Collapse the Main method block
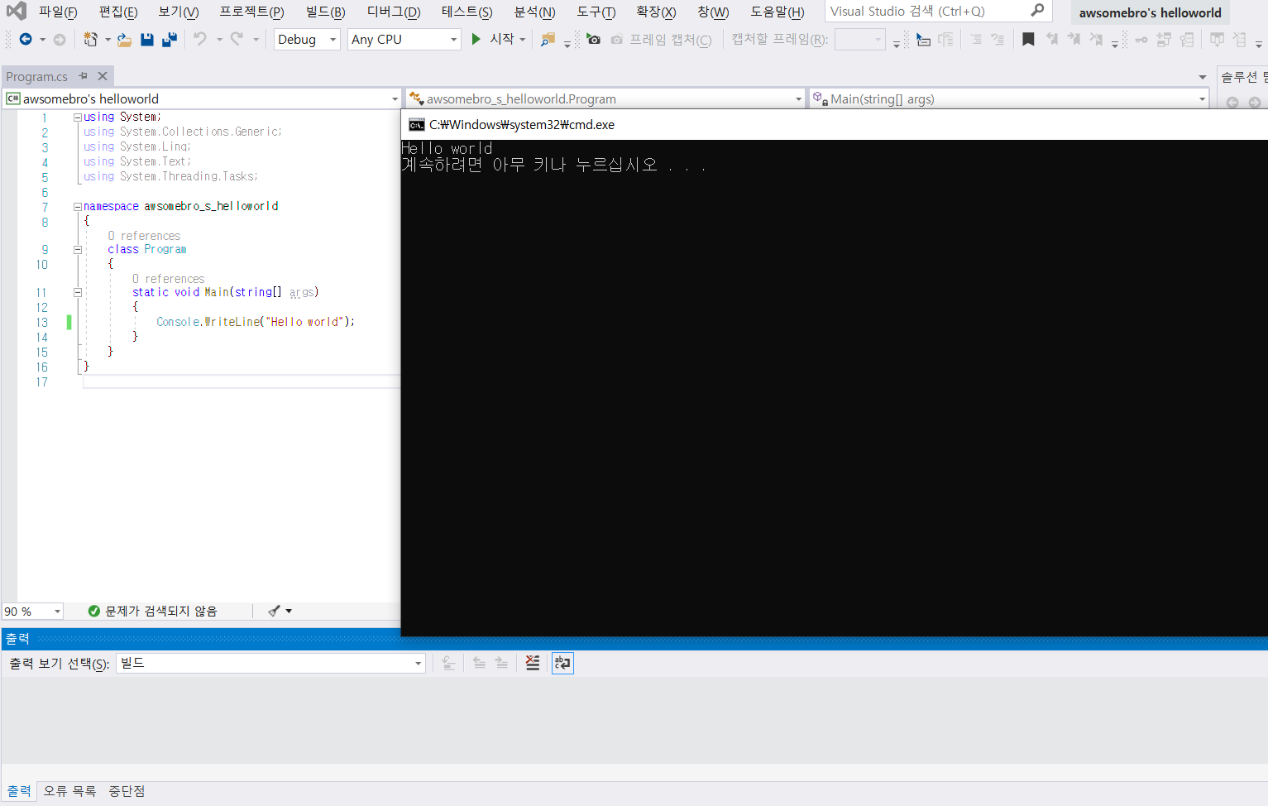Image resolution: width=1268 pixels, height=806 pixels. click(78, 293)
